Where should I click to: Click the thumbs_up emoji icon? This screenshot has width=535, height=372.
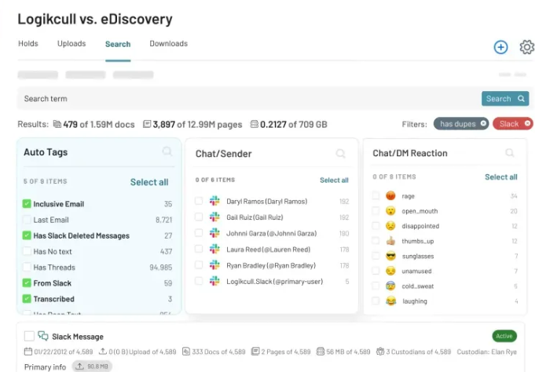(390, 241)
